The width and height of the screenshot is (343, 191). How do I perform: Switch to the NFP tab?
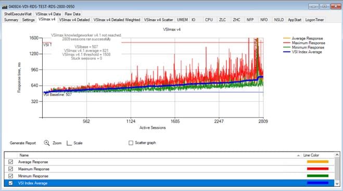[250, 20]
